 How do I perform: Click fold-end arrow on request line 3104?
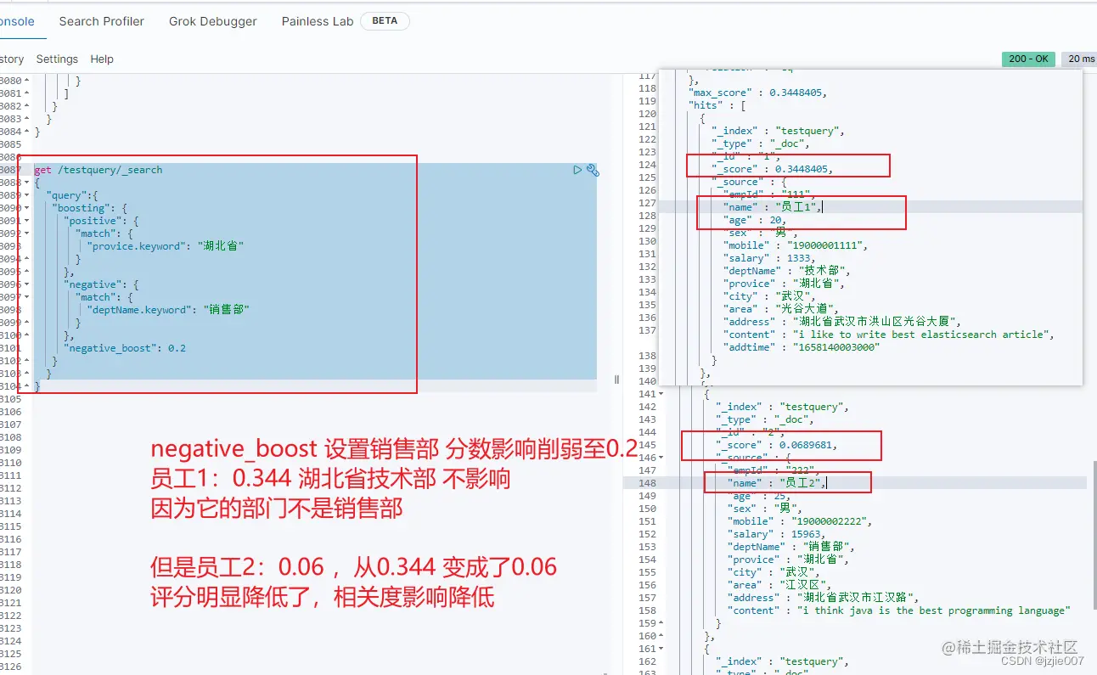pyautogui.click(x=27, y=386)
